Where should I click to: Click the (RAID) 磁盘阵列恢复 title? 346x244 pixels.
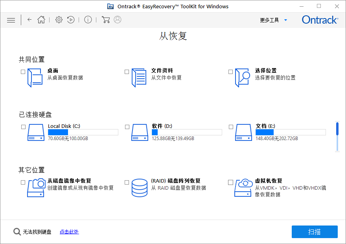(176, 181)
